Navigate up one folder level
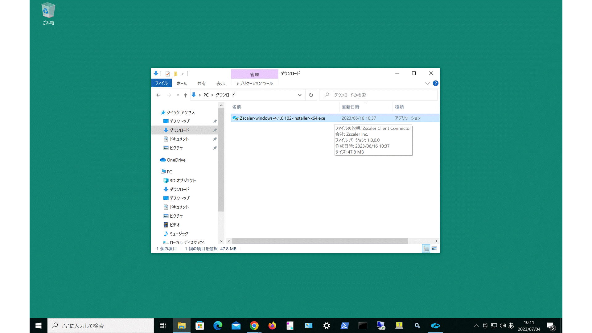592x333 pixels. pyautogui.click(x=185, y=95)
